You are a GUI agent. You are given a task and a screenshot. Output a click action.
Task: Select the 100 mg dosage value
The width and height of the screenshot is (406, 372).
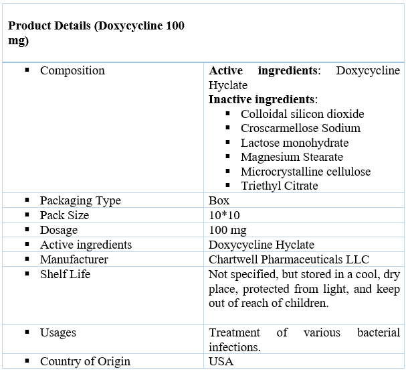pyautogui.click(x=227, y=230)
